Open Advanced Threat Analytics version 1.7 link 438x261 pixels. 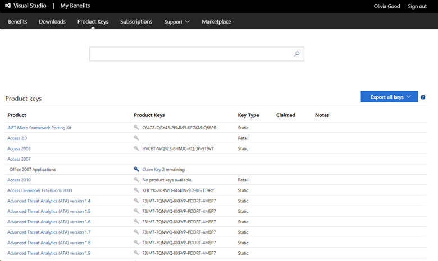point(49,232)
